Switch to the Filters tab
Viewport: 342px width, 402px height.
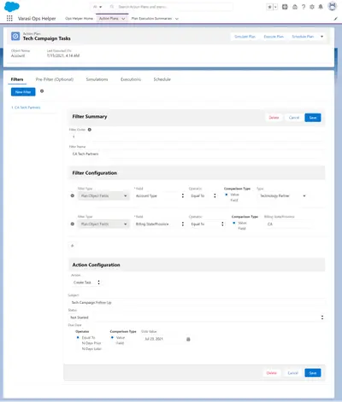pyautogui.click(x=17, y=79)
